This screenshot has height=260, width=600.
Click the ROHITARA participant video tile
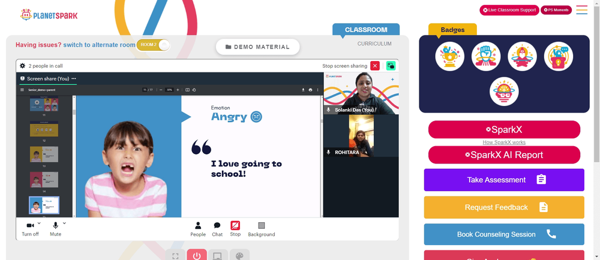(361, 135)
